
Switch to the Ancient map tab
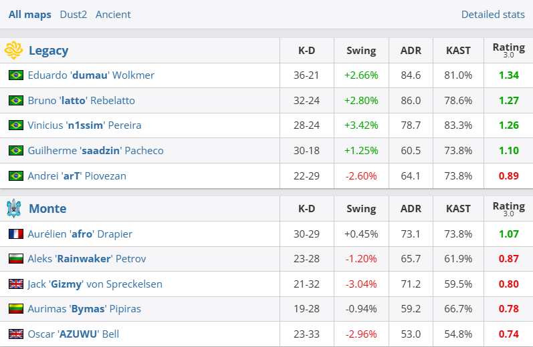(x=113, y=14)
